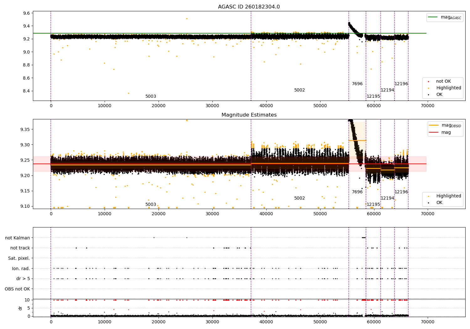
Task: Click the 8.8 y-axis tick label
Action: point(27,65)
